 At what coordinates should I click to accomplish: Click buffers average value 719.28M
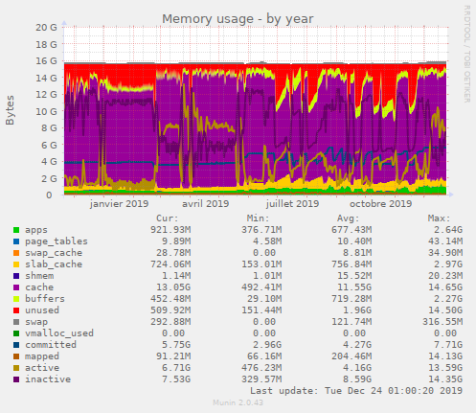351,299
